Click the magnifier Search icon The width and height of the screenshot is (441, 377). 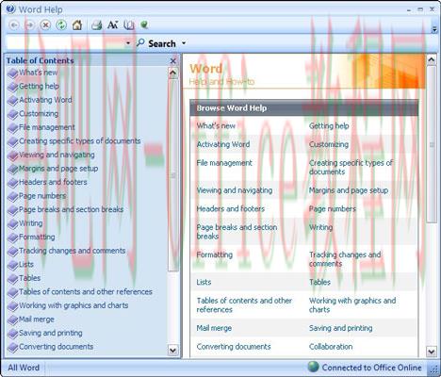(x=140, y=43)
